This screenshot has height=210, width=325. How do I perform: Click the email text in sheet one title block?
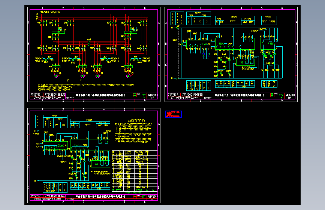pyautogui.click(x=47, y=98)
